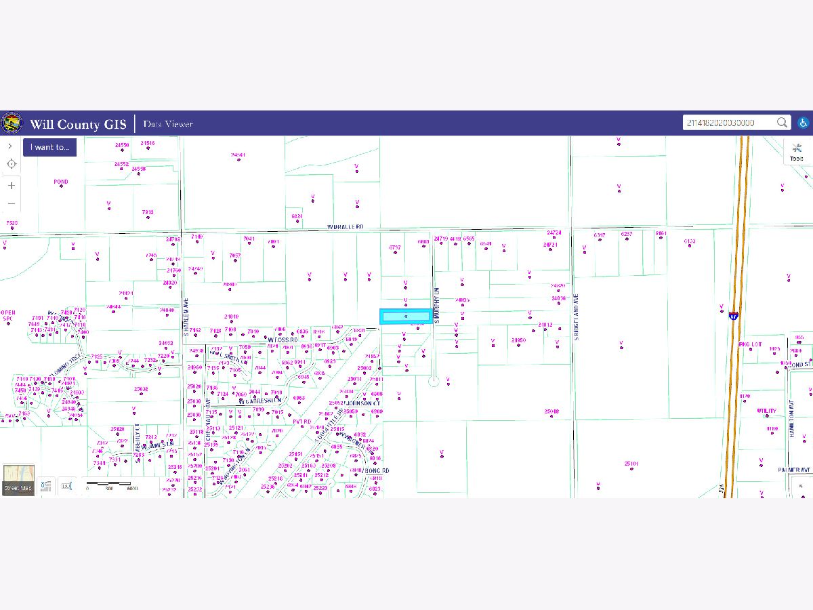The image size is (813, 610).
Task: Open the coordinates widget beside the scale bar
Action: point(66,485)
